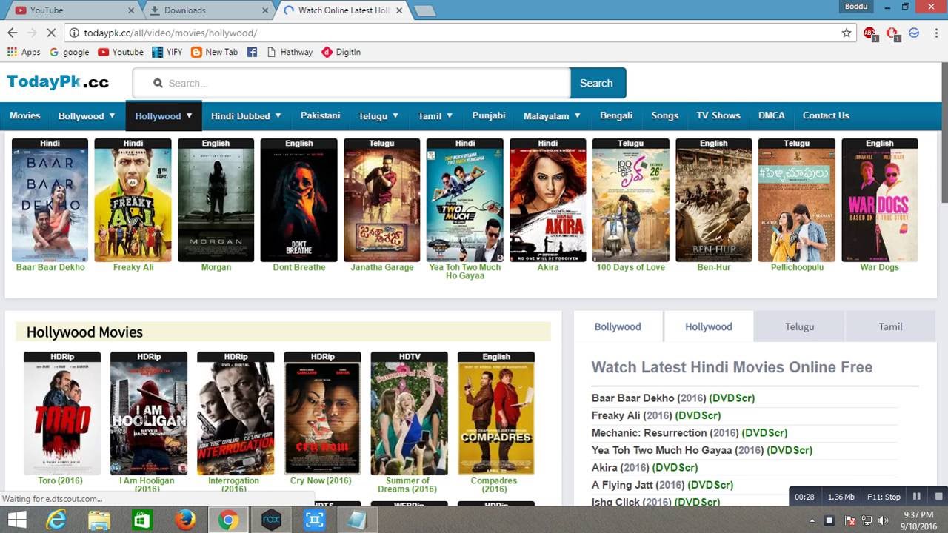Open the Punjabi menu item
Image resolution: width=948 pixels, height=533 pixels.
tap(489, 115)
